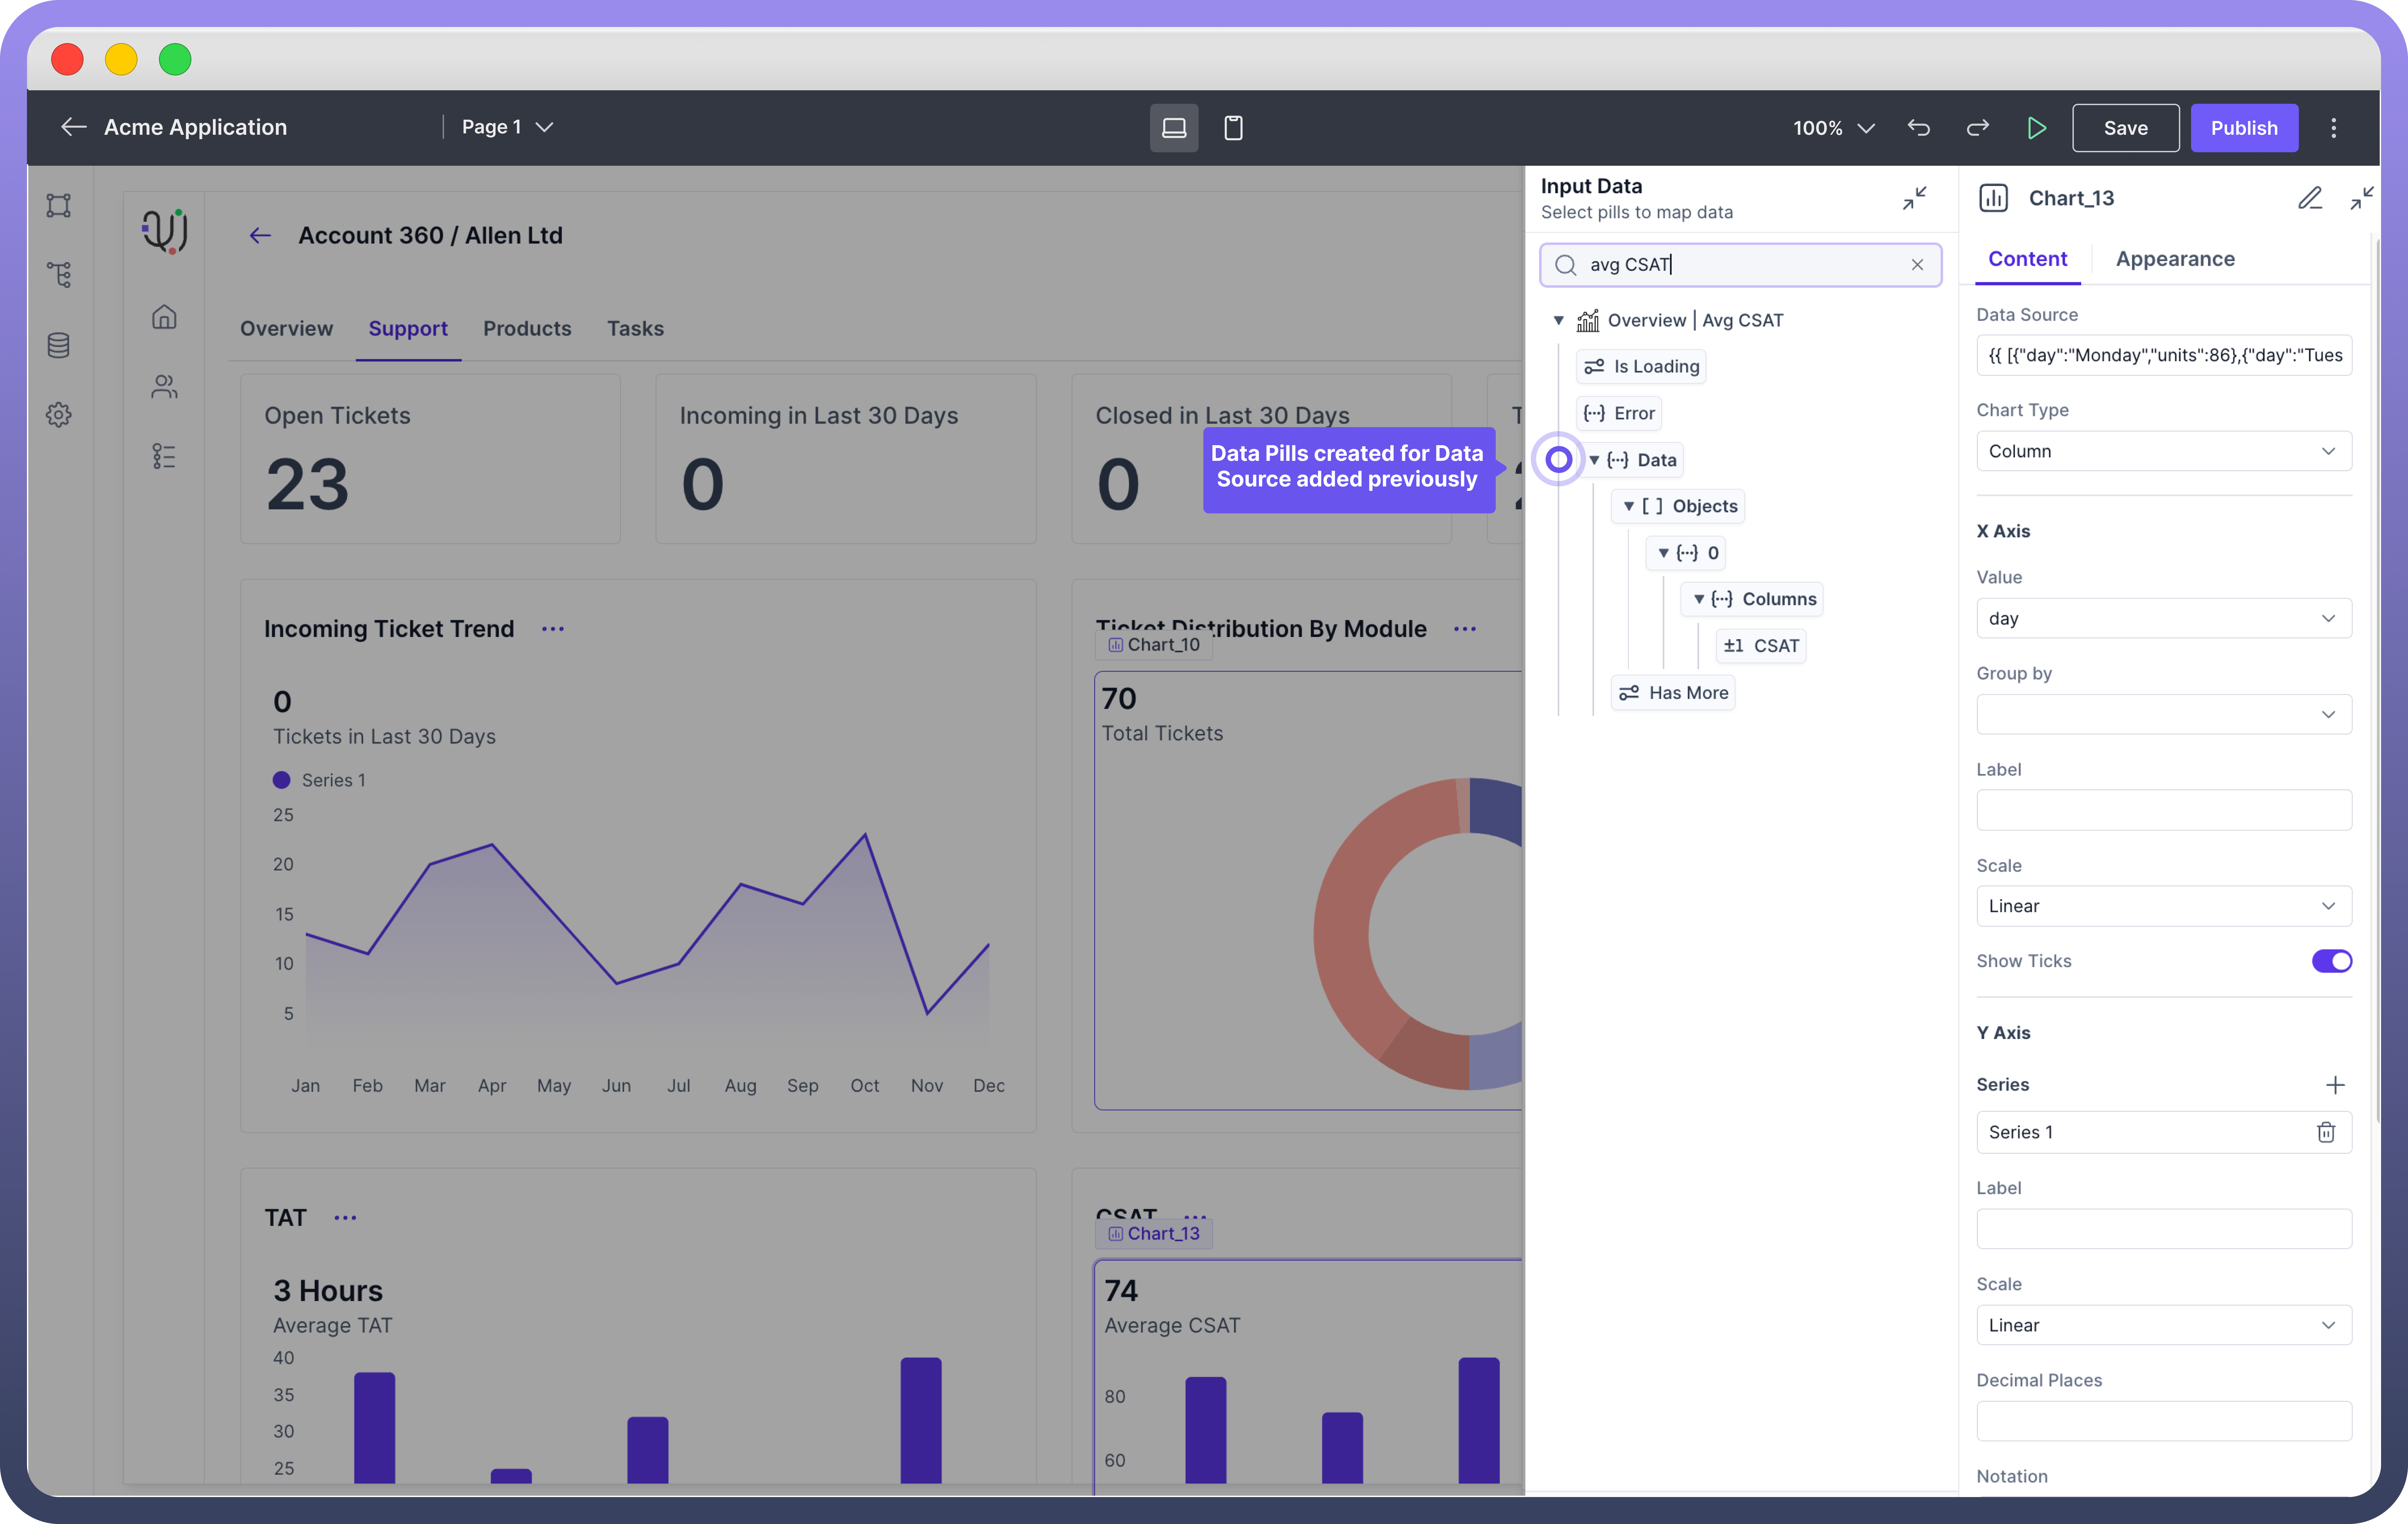
Task: Collapse the Data tree node
Action: 1594,460
